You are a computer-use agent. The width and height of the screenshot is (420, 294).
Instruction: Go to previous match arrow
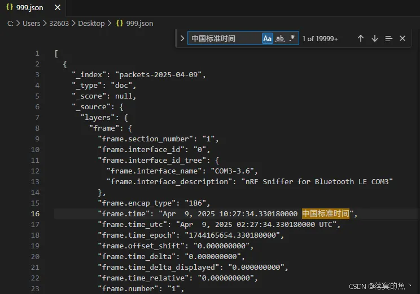361,38
